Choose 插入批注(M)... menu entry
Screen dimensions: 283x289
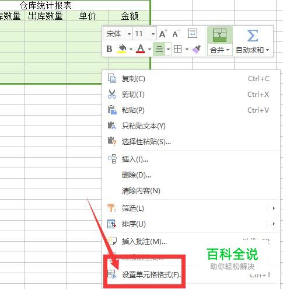pos(191,242)
